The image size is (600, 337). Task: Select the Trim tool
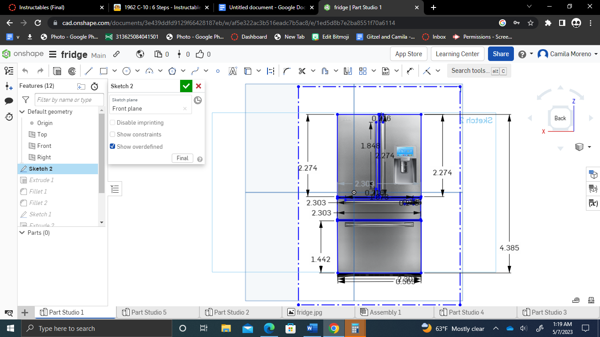[x=301, y=70]
